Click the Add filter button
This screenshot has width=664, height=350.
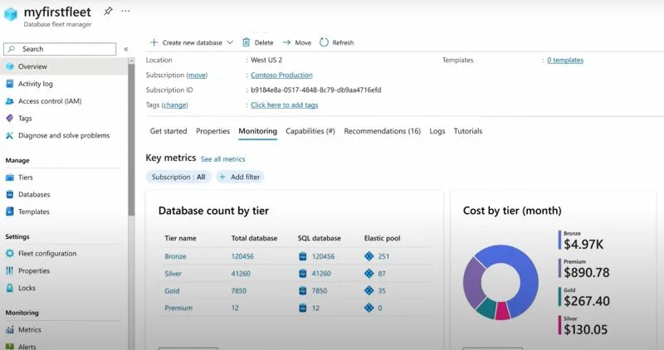[x=240, y=177]
